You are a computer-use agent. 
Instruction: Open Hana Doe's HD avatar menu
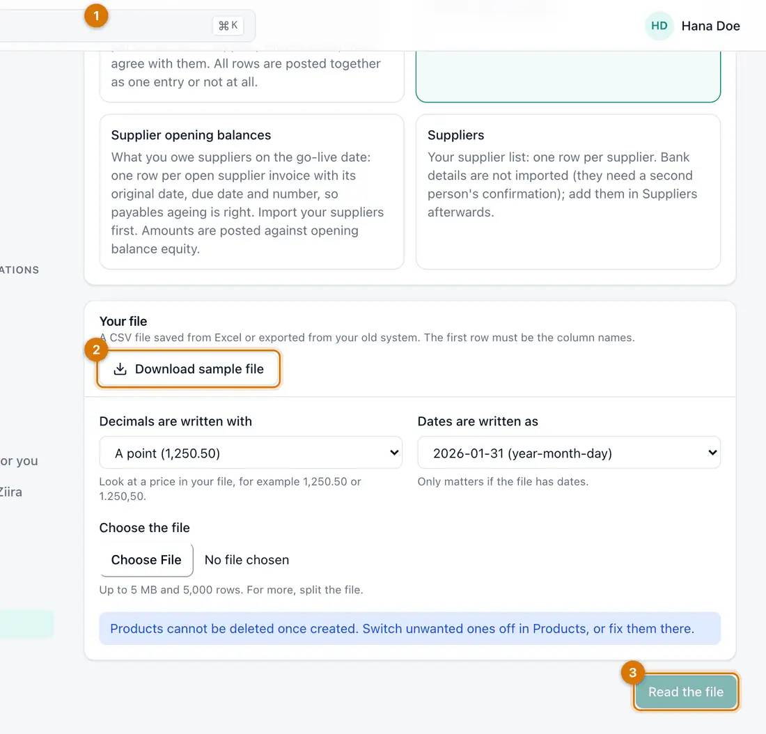click(x=659, y=26)
